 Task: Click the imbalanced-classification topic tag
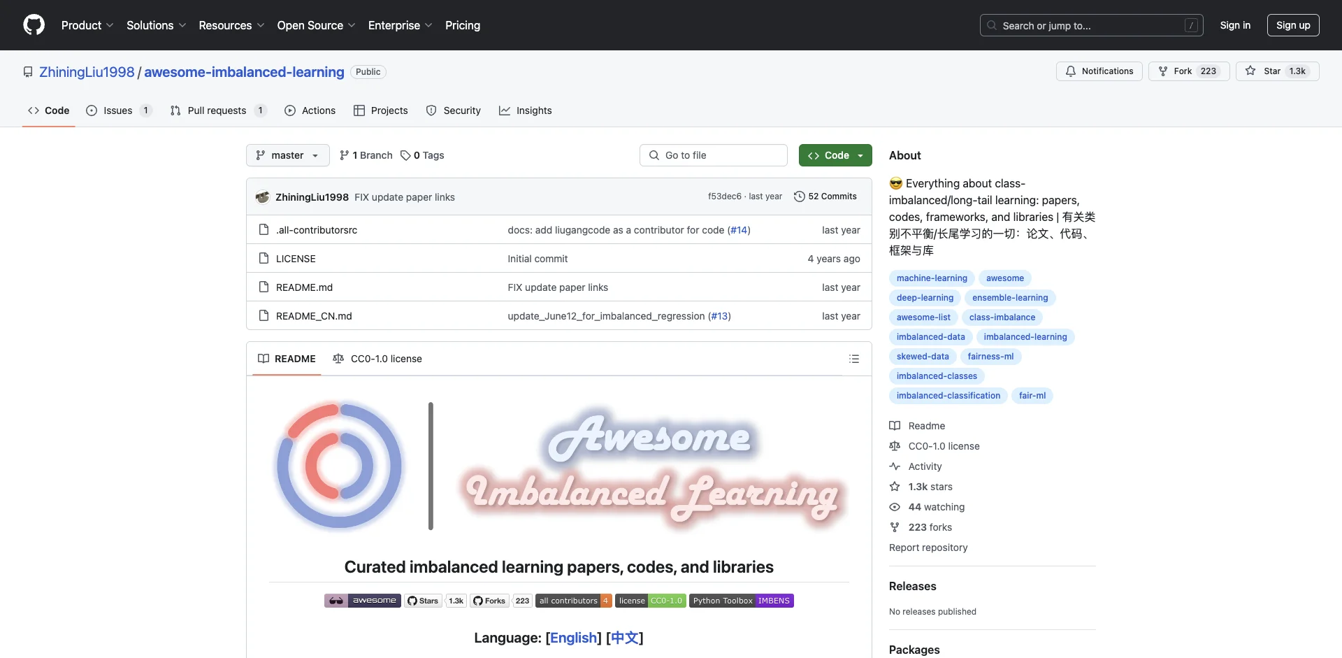point(948,396)
